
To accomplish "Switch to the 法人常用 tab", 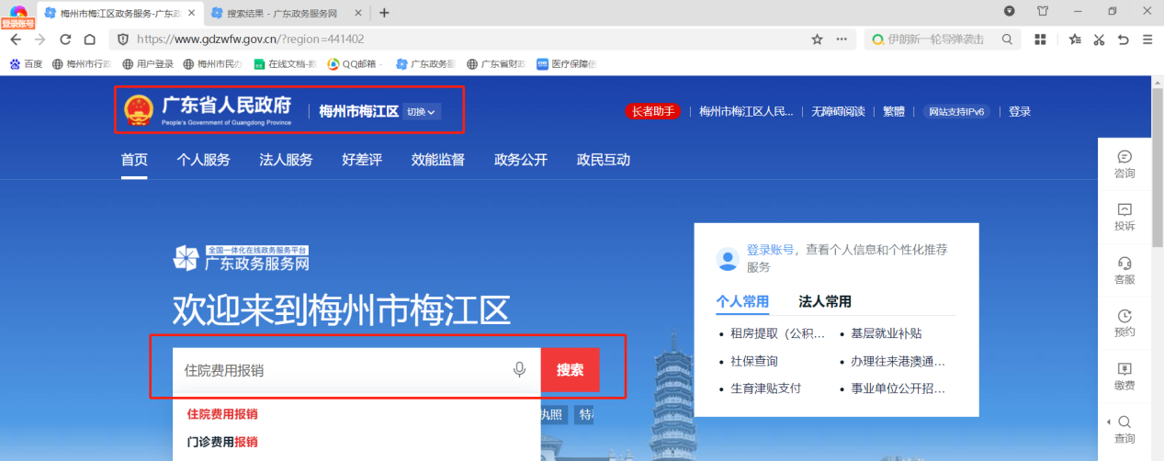I will [x=825, y=301].
